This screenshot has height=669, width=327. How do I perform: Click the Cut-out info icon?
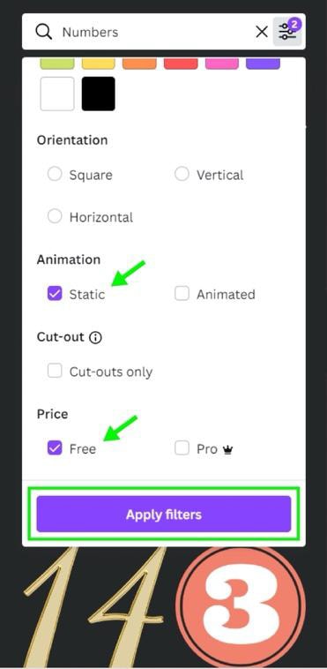click(95, 338)
